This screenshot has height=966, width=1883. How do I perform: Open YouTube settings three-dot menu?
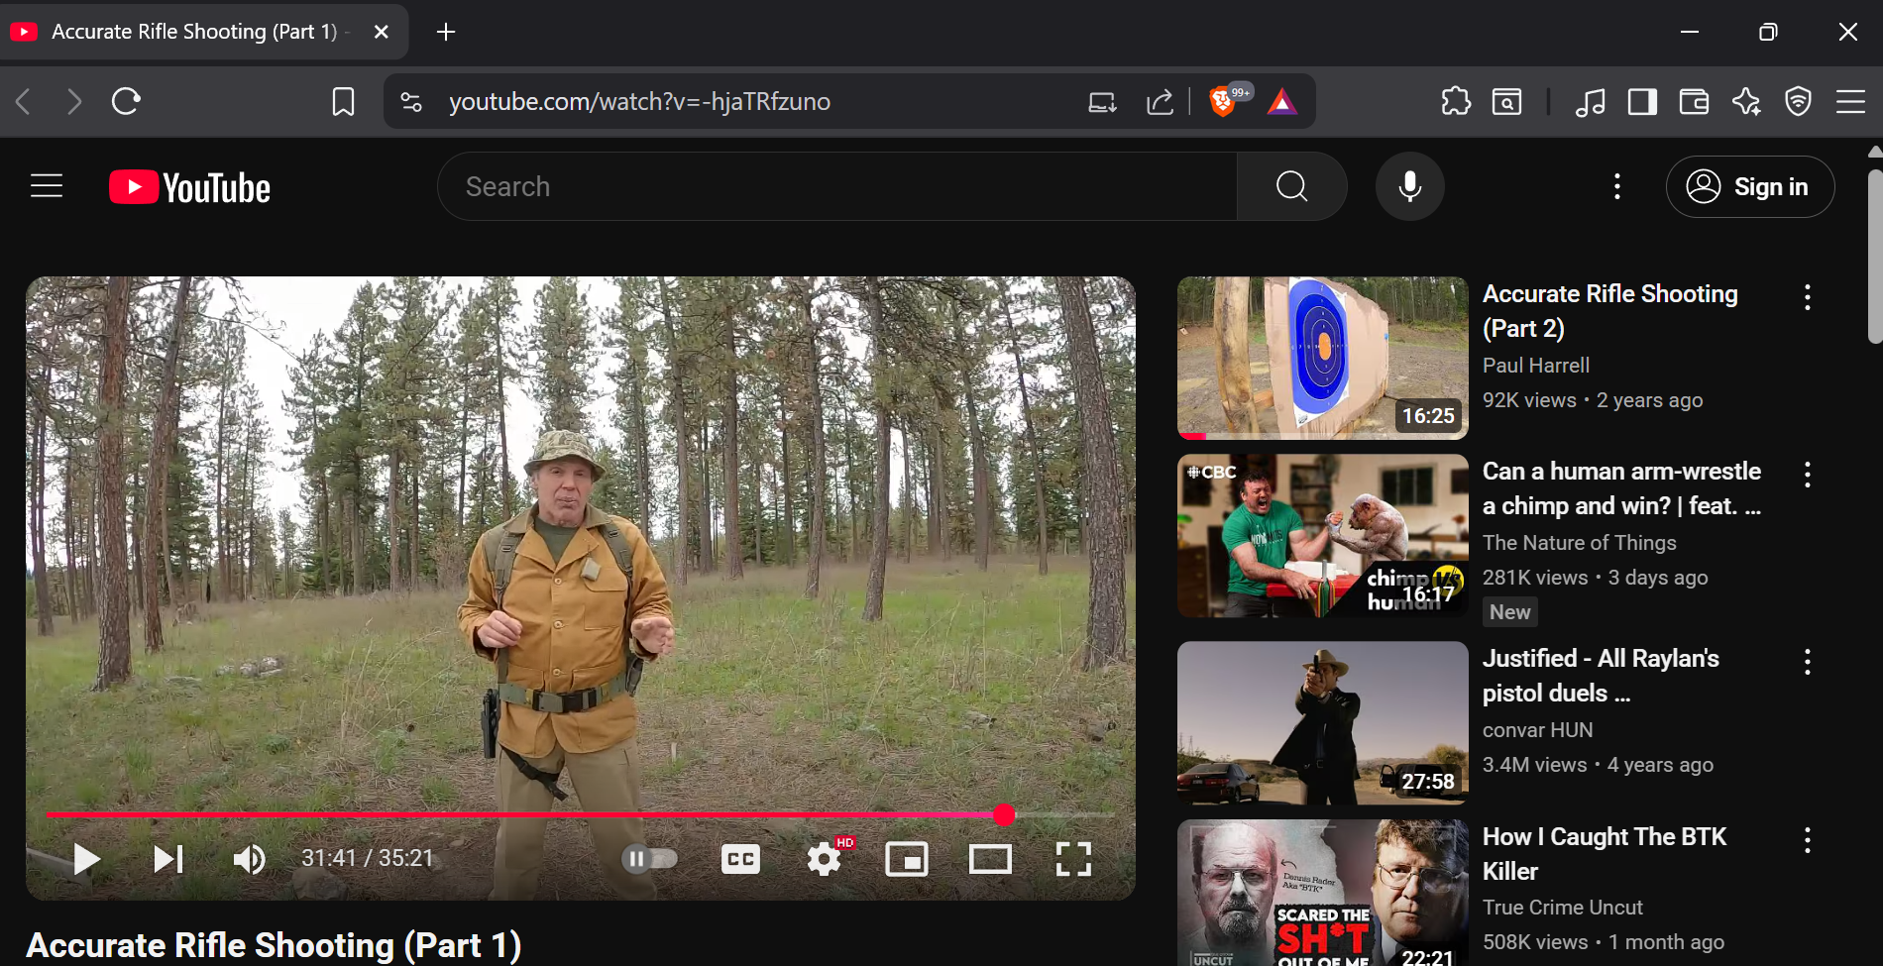click(1617, 186)
